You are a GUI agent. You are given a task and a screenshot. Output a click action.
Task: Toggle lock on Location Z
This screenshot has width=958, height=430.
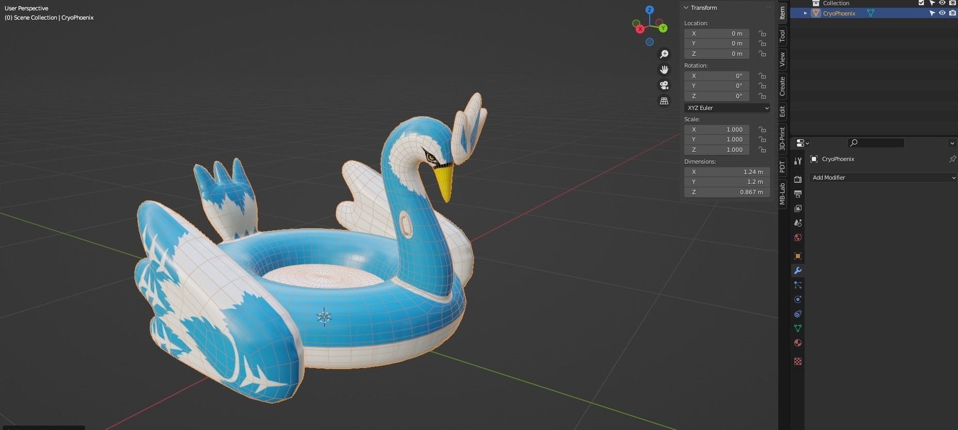[x=762, y=54]
